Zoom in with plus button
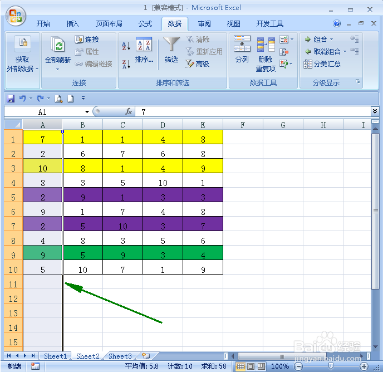The width and height of the screenshot is (383, 372). (x=364, y=366)
